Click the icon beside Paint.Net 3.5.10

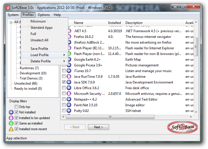tap(69, 105)
